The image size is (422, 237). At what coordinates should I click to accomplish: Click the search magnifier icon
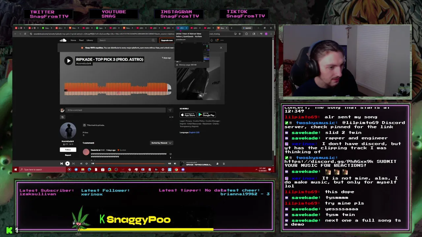point(153,40)
